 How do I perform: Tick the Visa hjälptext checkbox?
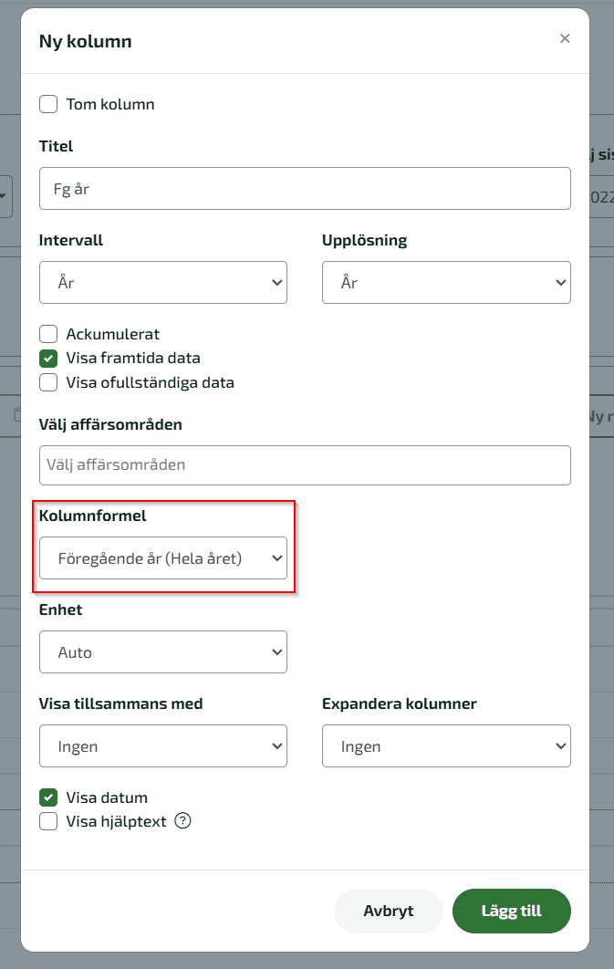(x=48, y=821)
